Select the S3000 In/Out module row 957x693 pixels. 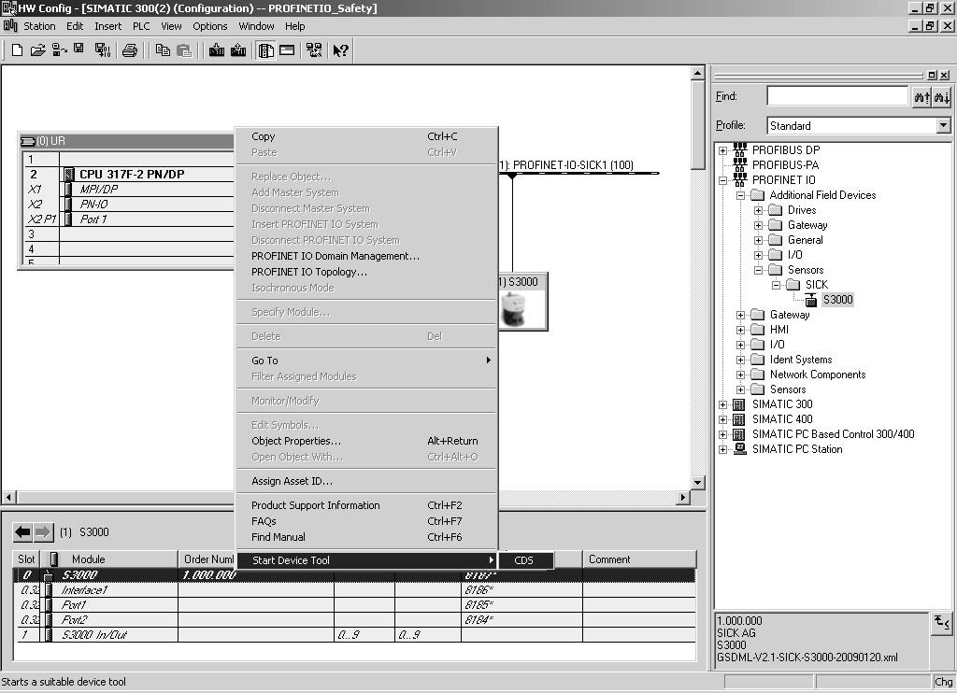354,634
